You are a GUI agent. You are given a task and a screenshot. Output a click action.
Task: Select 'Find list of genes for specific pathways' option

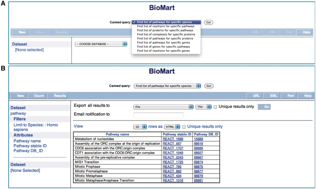[163, 47]
